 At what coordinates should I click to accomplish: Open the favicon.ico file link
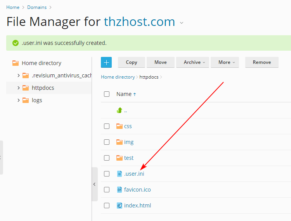pyautogui.click(x=137, y=190)
